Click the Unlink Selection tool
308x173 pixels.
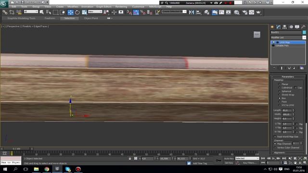click(12, 12)
